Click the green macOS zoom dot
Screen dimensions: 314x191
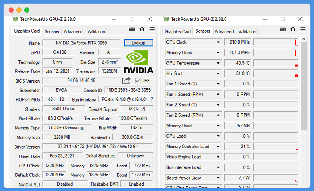click(x=27, y=10)
